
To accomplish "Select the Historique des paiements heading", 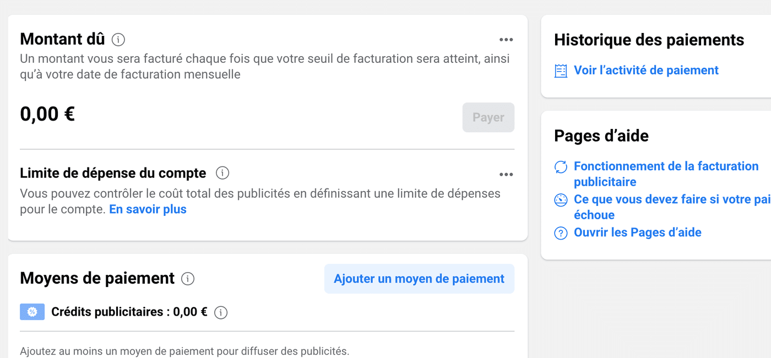I will (x=649, y=39).
